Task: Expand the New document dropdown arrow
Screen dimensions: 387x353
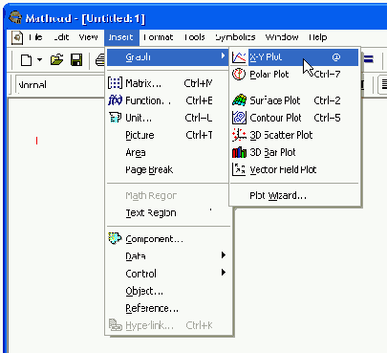Action: coord(39,59)
